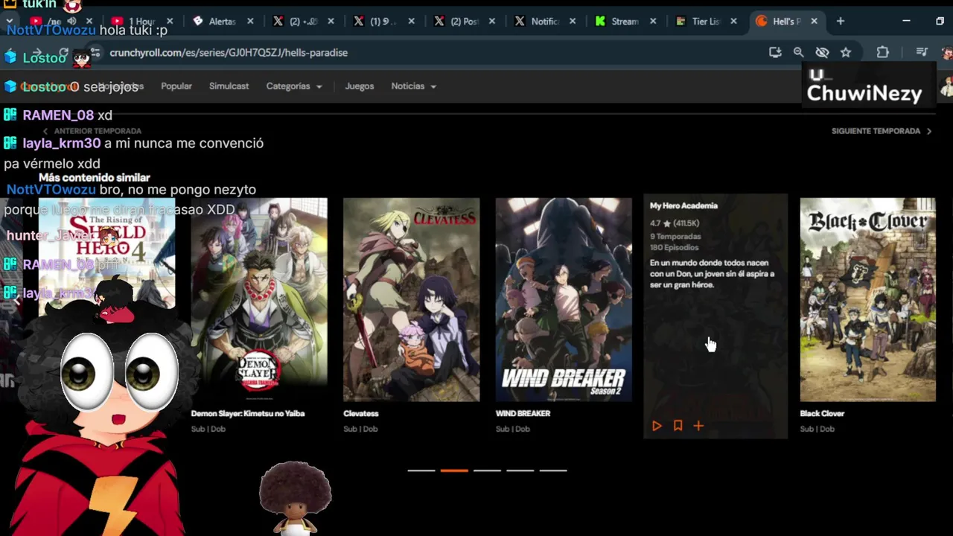Open the Simulcast menu item

click(x=229, y=86)
